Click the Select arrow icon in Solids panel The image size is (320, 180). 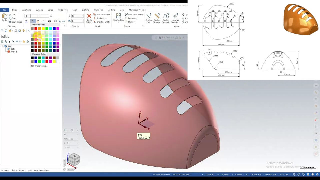click(x=9, y=41)
